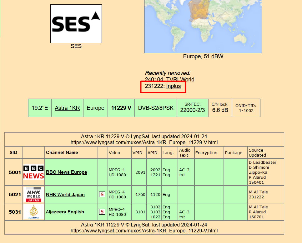Click the S stream icon for NHK
Image resolution: width=302 pixels, height=243 pixels.
click(102, 194)
